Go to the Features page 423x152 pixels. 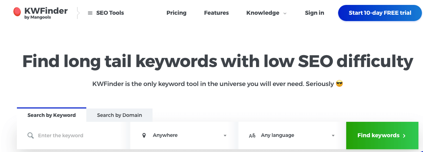click(x=216, y=13)
